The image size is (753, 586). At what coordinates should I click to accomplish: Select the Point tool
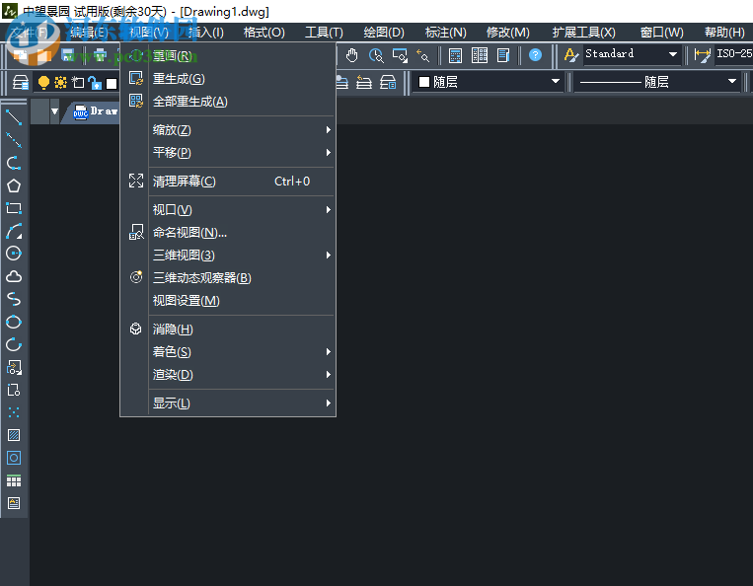pos(14,412)
